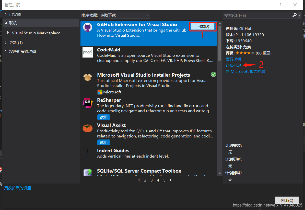
Task: Click the green installed checkmark icon
Action: [x=213, y=74]
